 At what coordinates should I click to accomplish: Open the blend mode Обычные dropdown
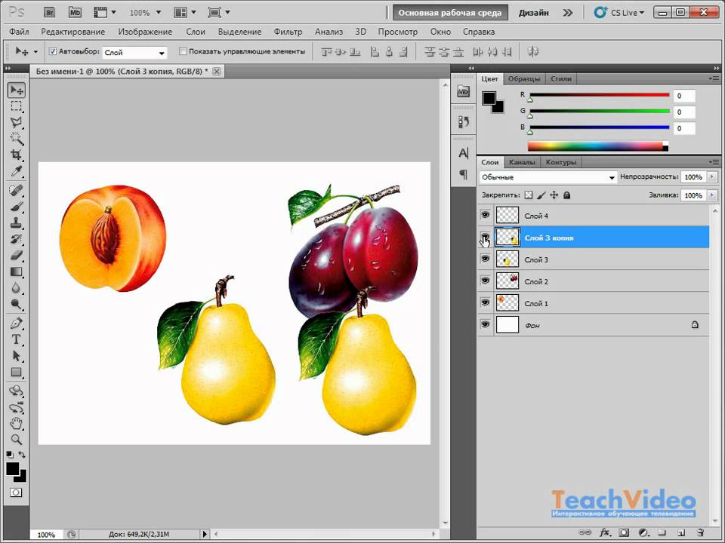(x=548, y=177)
